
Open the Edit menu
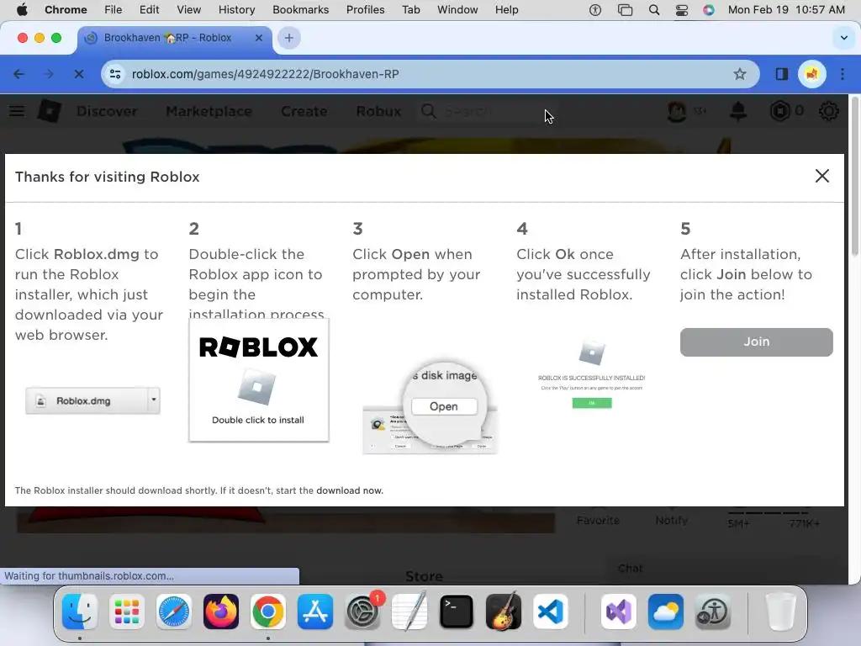[x=149, y=10]
